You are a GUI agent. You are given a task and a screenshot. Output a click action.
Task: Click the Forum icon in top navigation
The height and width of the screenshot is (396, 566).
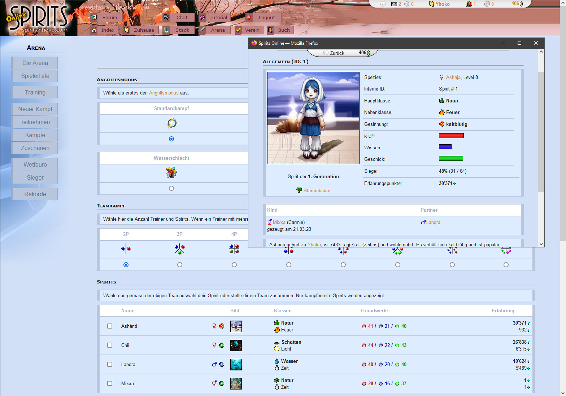tap(94, 17)
